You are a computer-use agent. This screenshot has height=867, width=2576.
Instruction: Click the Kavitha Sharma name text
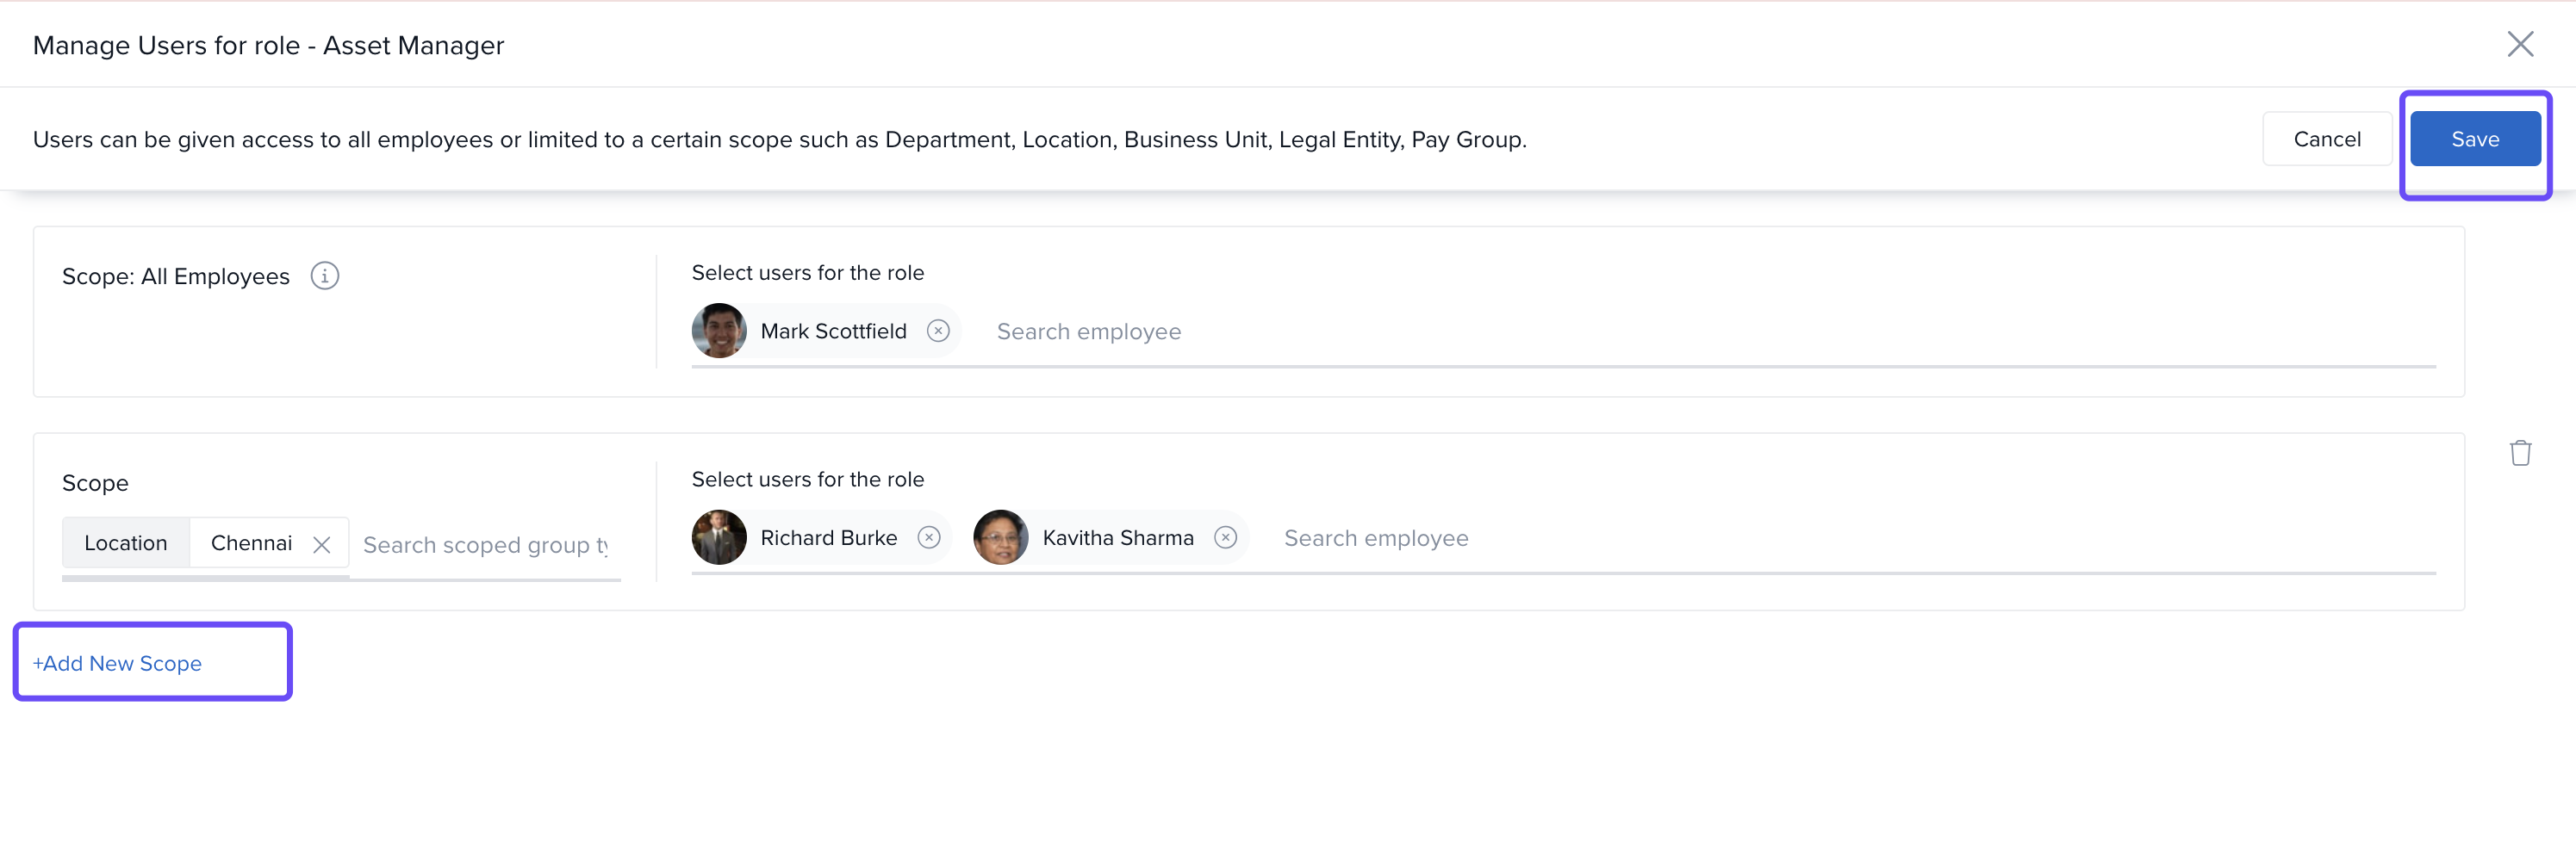[1117, 538]
